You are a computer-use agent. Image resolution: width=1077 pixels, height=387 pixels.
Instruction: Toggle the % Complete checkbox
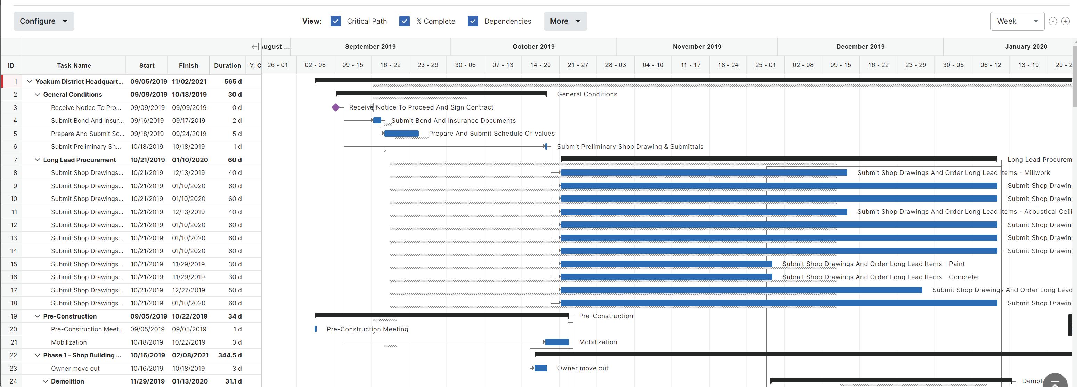404,21
